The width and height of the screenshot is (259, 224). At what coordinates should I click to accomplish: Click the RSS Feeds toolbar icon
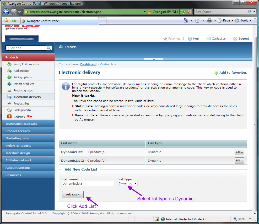(197, 20)
